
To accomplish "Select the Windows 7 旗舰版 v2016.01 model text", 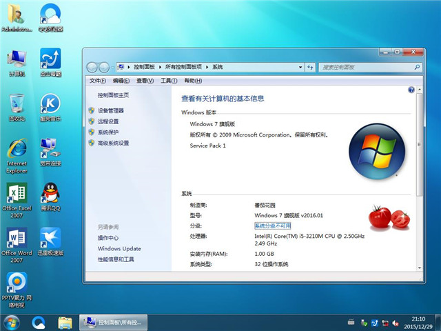I will click(x=289, y=215).
